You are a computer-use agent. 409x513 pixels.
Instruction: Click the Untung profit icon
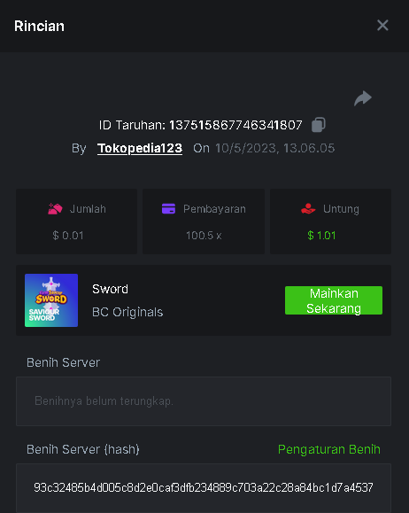[308, 209]
